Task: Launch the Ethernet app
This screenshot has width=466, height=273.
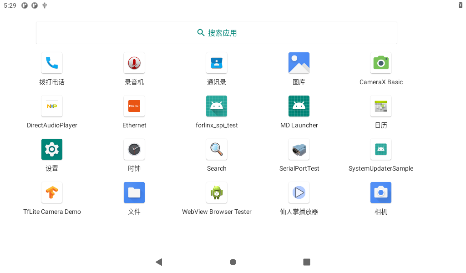Action: pos(134,106)
